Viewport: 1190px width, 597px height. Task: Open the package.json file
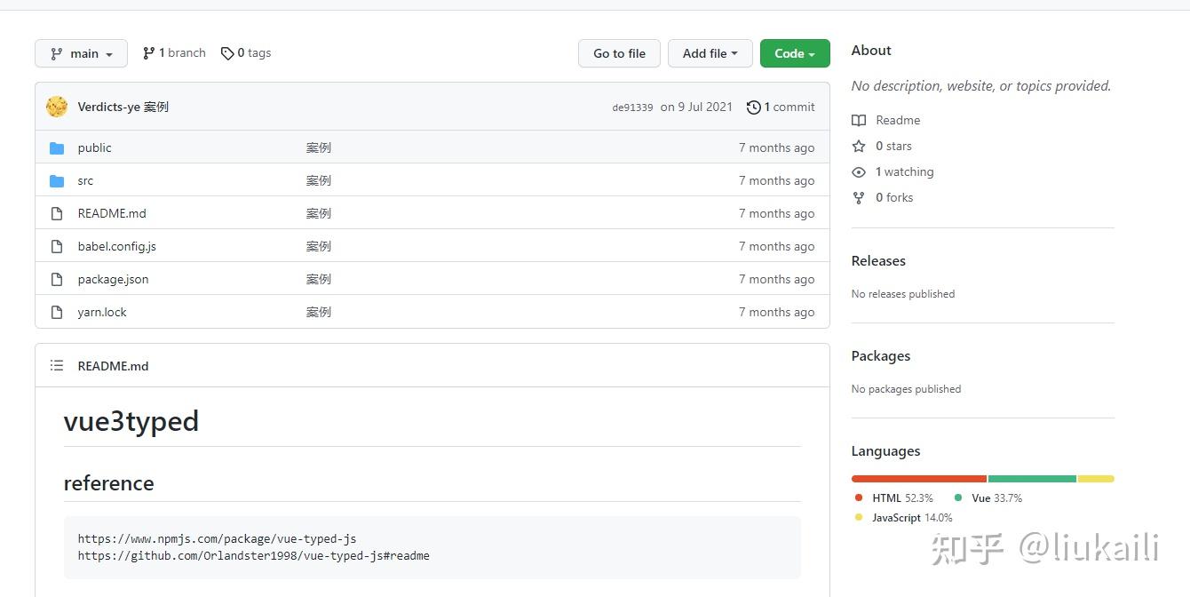tap(113, 279)
